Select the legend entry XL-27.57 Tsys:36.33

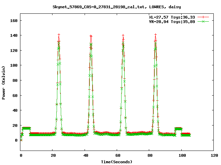click(172, 17)
